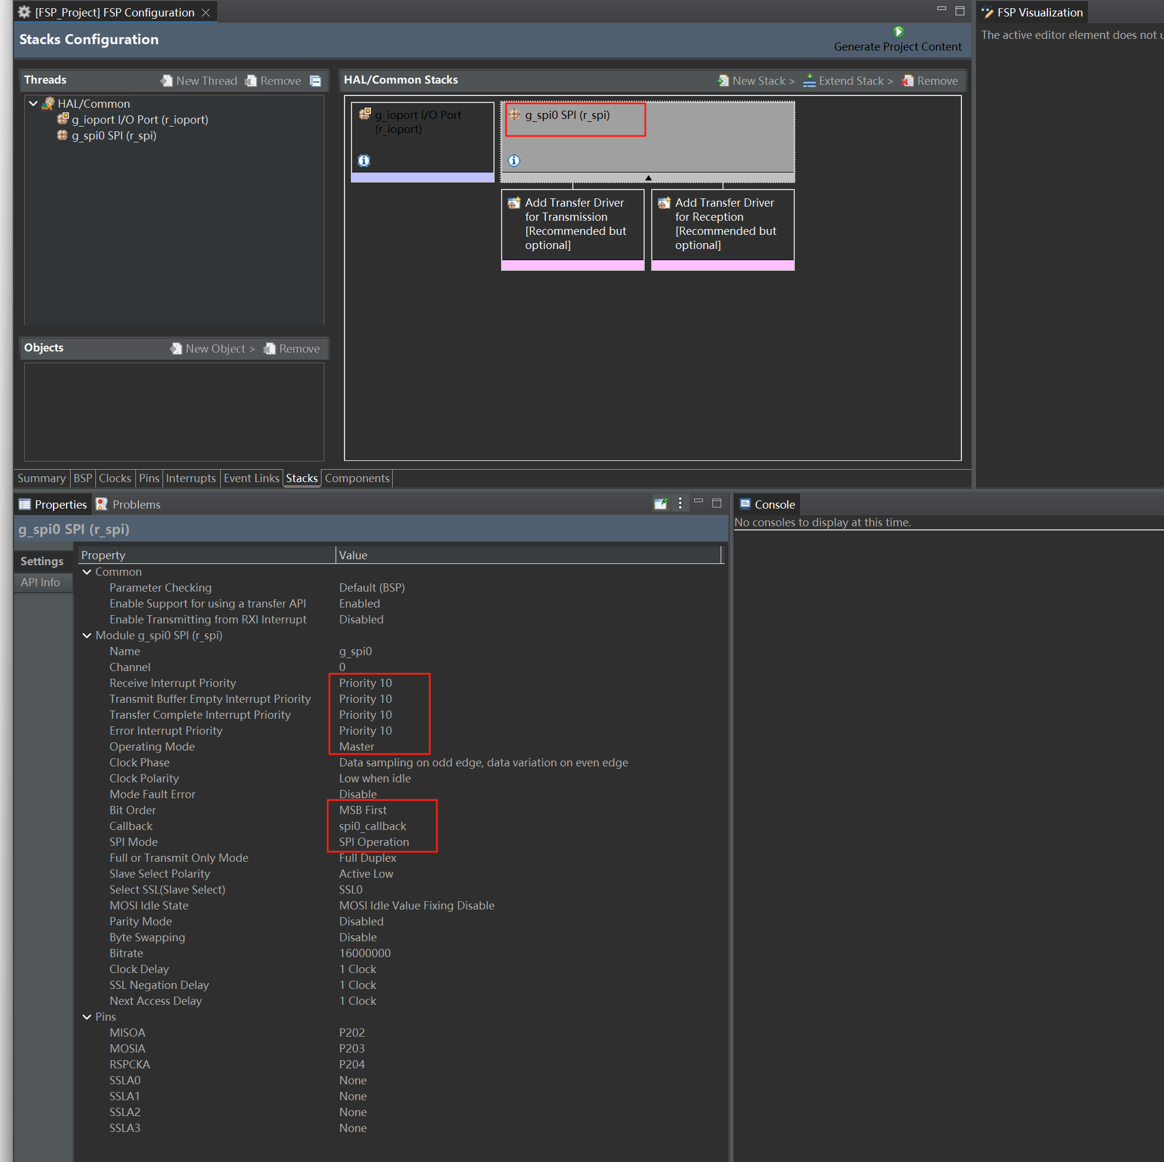Click the Bitrate value field 16000000

(x=365, y=953)
